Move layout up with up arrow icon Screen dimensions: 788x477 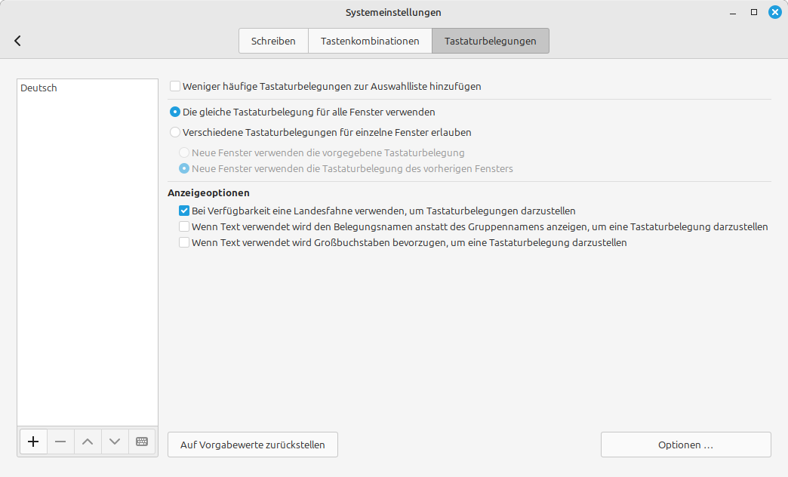(x=88, y=442)
